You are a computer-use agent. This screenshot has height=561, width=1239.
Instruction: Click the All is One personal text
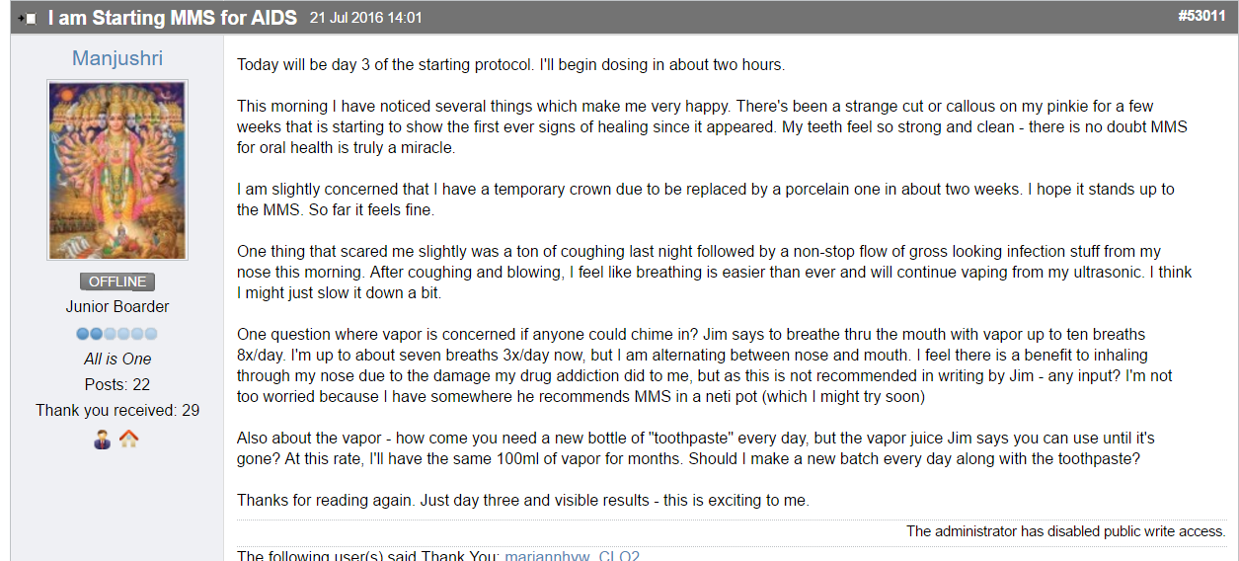pyautogui.click(x=117, y=359)
